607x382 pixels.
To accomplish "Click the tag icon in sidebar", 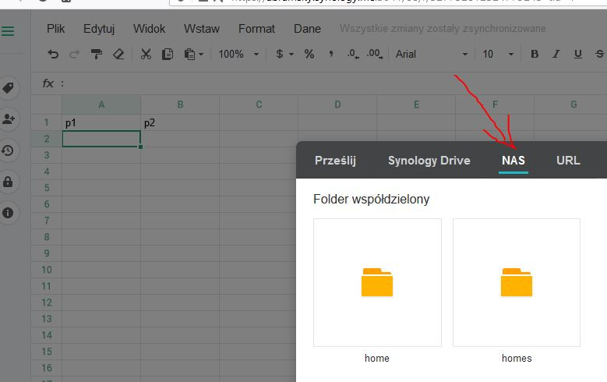I will 9,88.
